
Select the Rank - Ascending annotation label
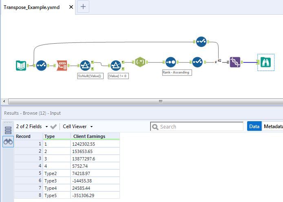pos(177,73)
